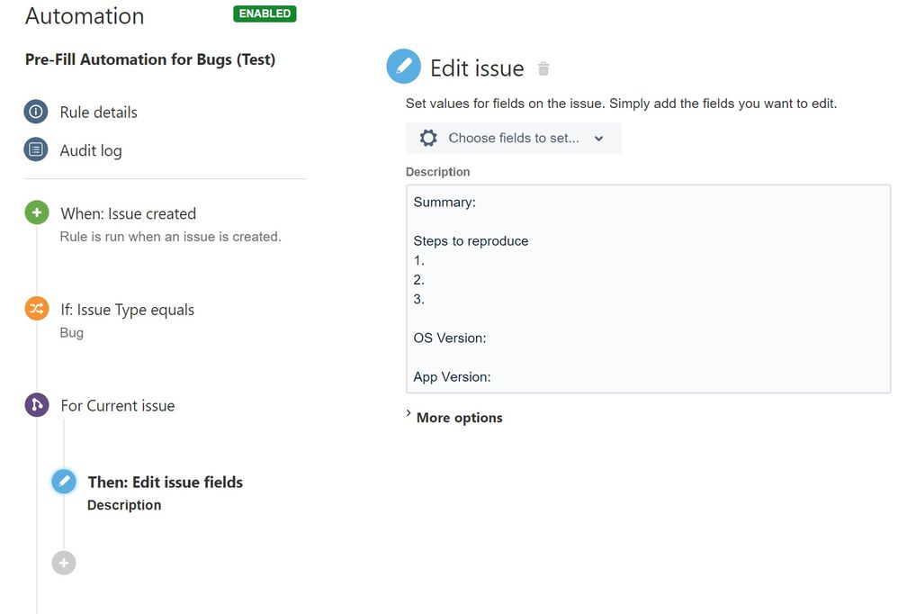Expand the More options section
The height and width of the screenshot is (614, 898).
[459, 418]
